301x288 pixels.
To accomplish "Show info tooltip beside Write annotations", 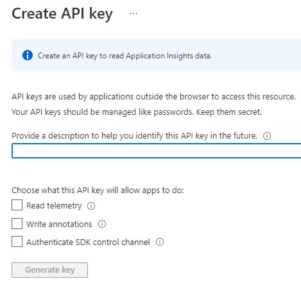I will click(x=102, y=224).
